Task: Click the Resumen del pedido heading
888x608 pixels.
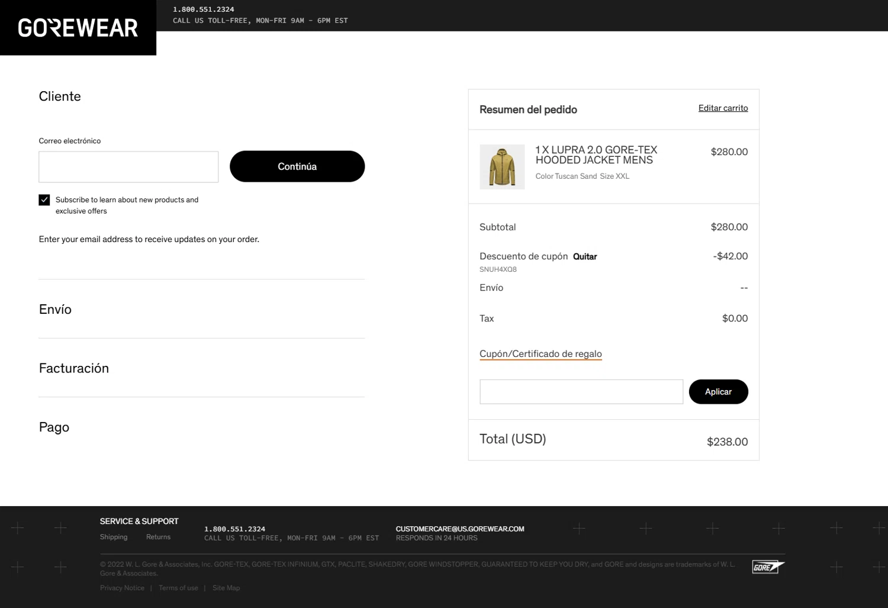Action: pyautogui.click(x=528, y=110)
